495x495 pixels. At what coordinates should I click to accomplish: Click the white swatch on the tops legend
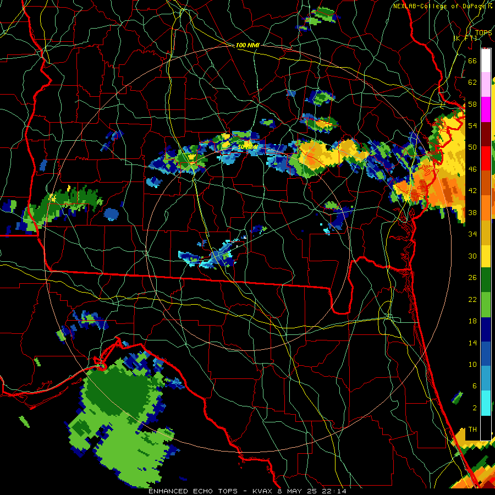(x=486, y=61)
